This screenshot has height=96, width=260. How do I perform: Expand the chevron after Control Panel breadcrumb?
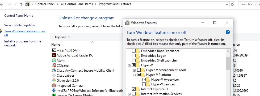click(57, 4)
